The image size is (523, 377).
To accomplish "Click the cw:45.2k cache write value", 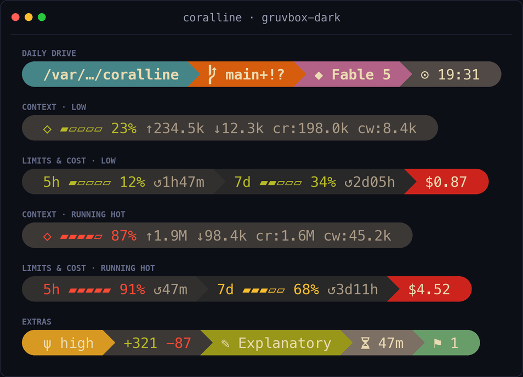I will pos(357,236).
